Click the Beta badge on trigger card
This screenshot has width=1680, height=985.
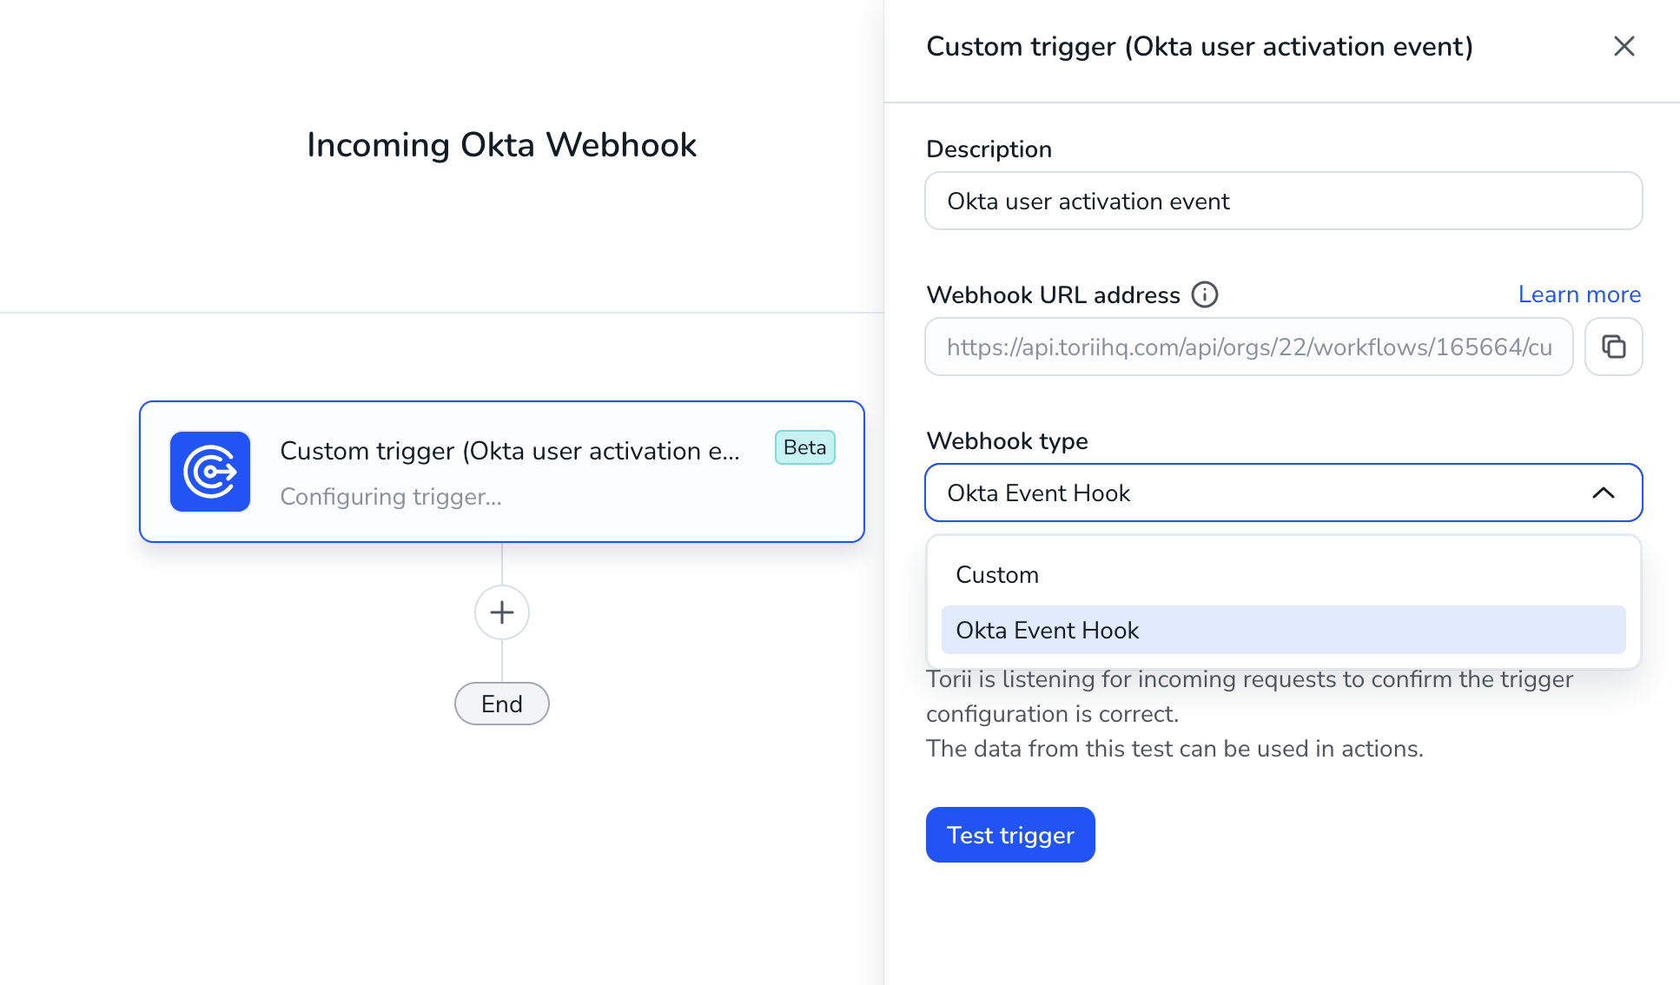(x=804, y=447)
